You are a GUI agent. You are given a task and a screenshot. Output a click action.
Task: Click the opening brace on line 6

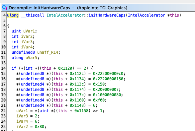click(x=8, y=26)
